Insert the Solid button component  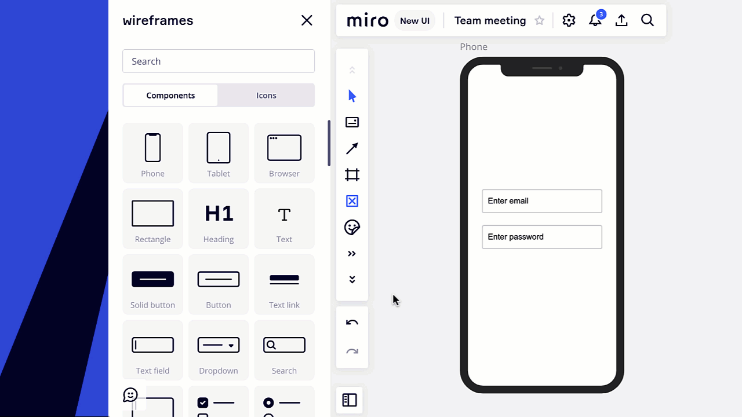click(x=152, y=284)
